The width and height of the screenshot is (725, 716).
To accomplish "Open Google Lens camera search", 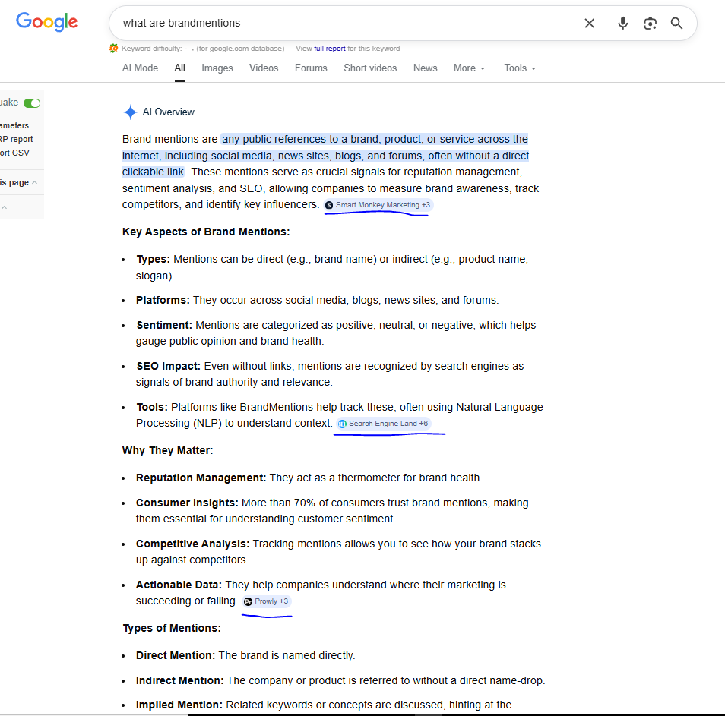I will (x=650, y=24).
